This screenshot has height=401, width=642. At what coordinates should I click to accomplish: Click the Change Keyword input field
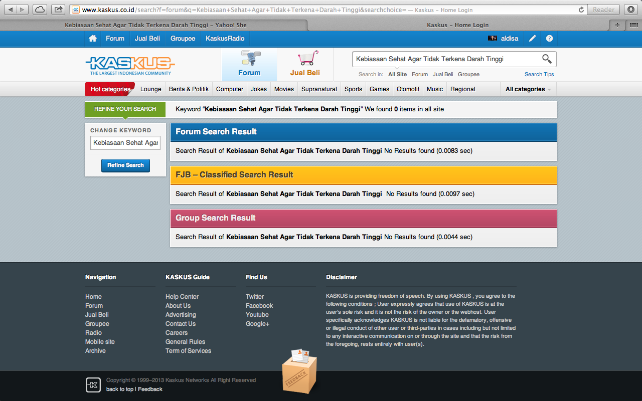coord(125,143)
